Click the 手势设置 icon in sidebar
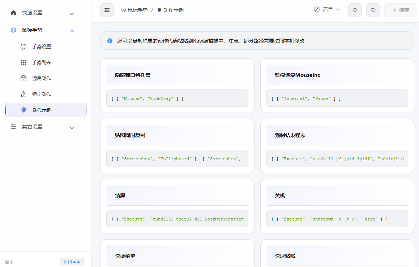419x267 pixels. click(23, 47)
